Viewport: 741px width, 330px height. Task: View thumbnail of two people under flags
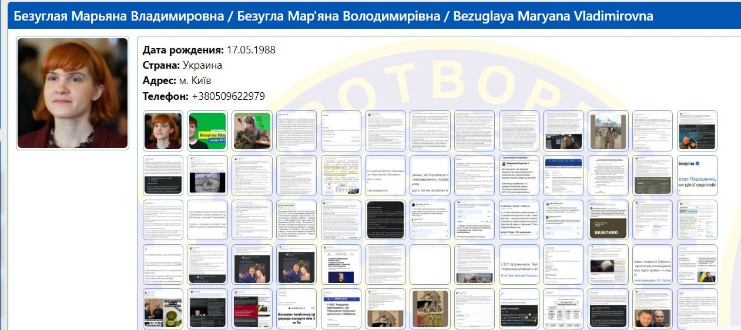tap(608, 130)
